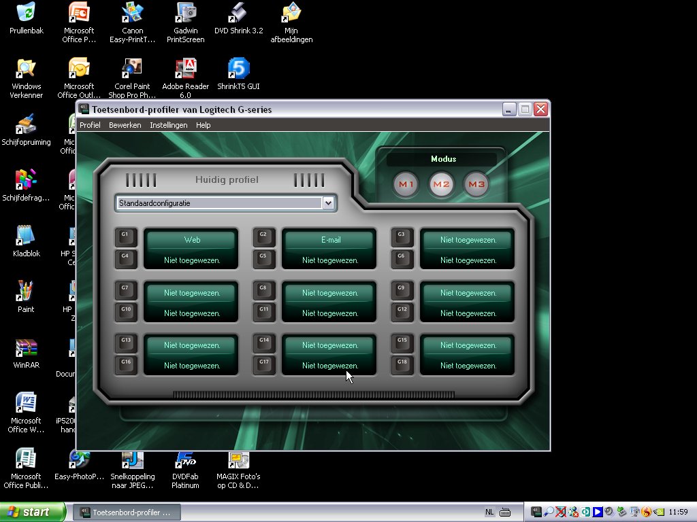This screenshot has height=522, width=697.
Task: Select the G3 key icon
Action: 402,237
